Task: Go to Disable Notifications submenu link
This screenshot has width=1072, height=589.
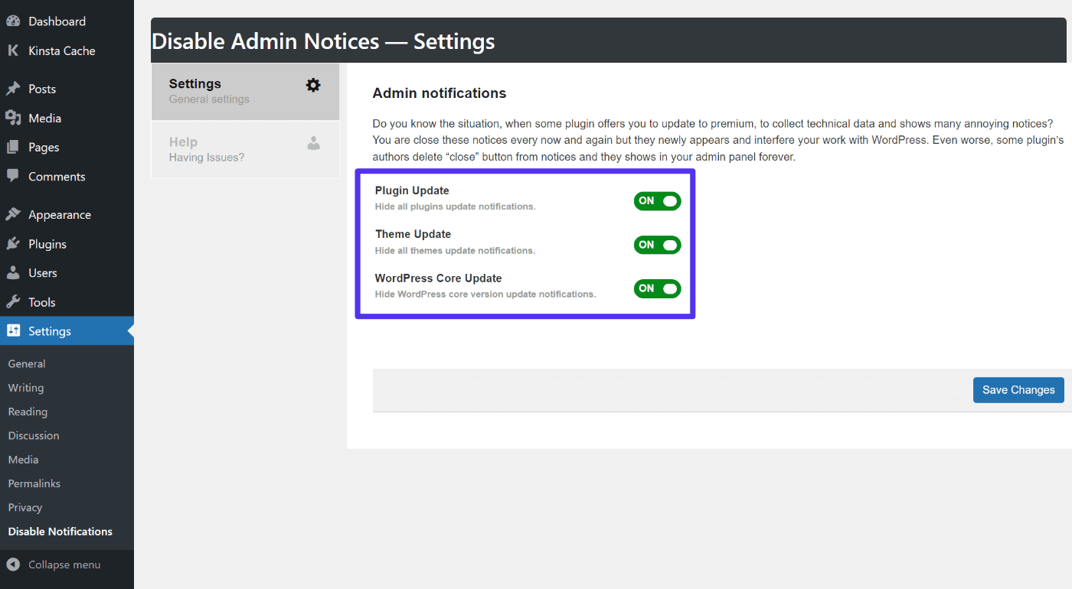Action: click(x=60, y=532)
